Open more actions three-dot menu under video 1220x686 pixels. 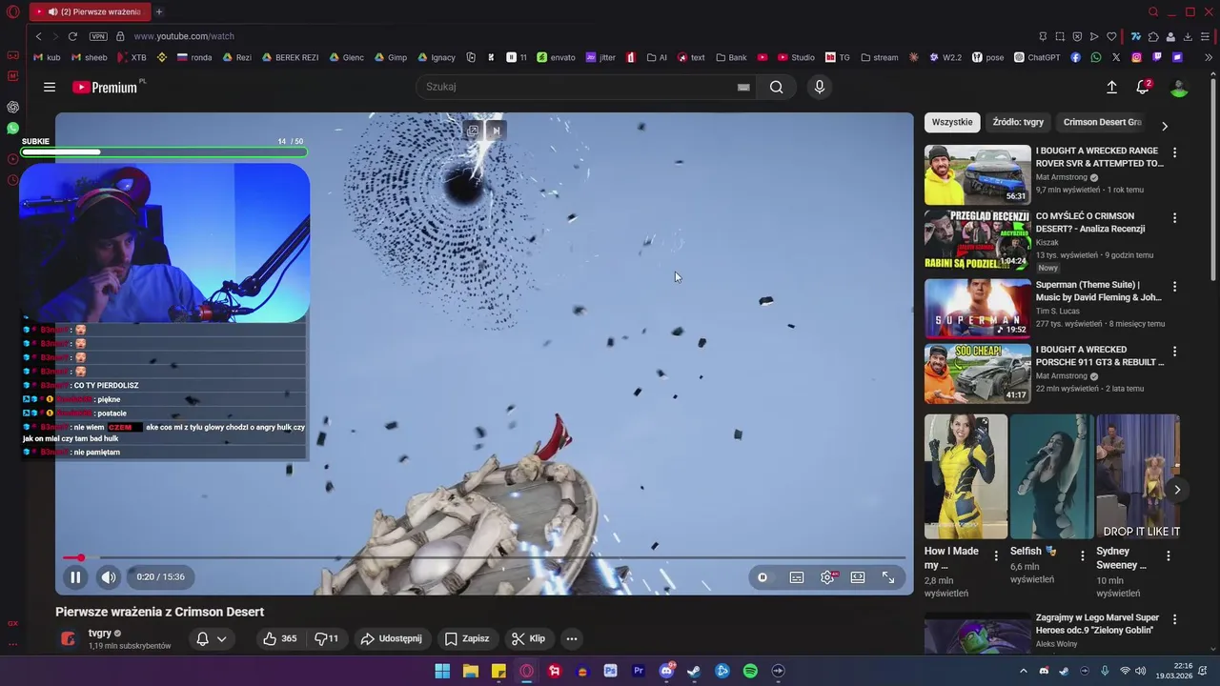pyautogui.click(x=572, y=638)
